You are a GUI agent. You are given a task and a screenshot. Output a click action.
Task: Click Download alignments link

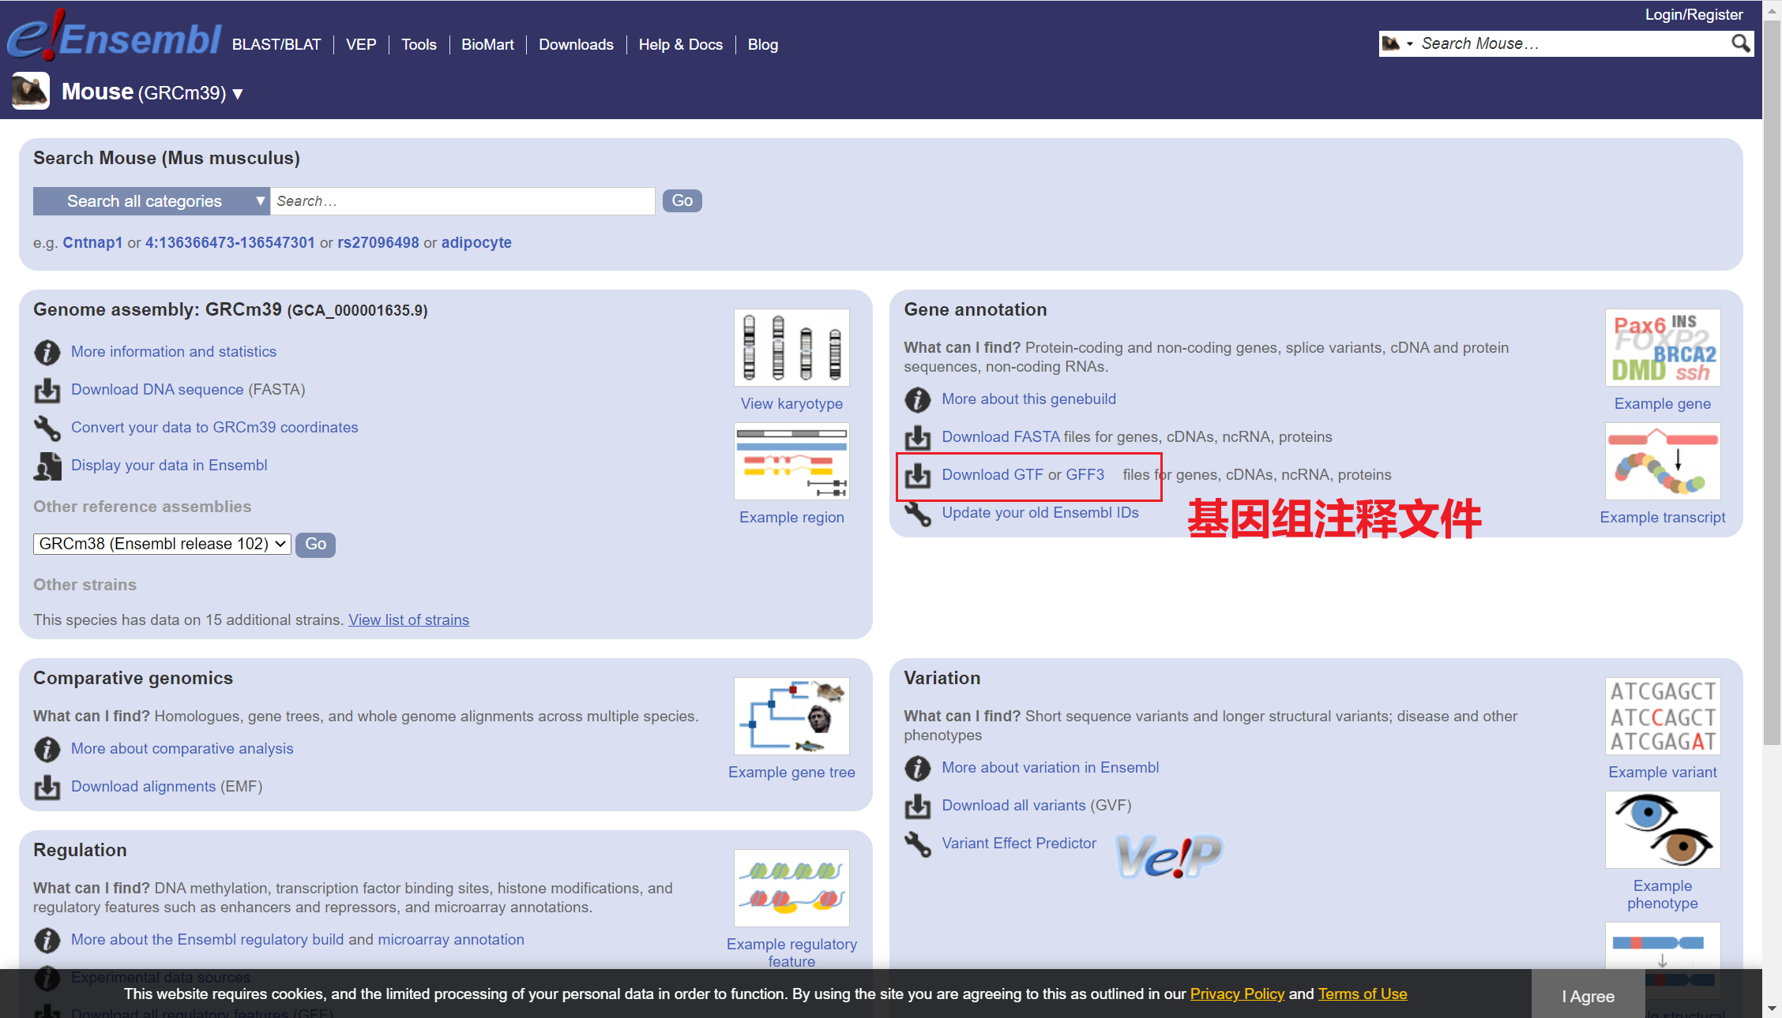[x=143, y=787]
